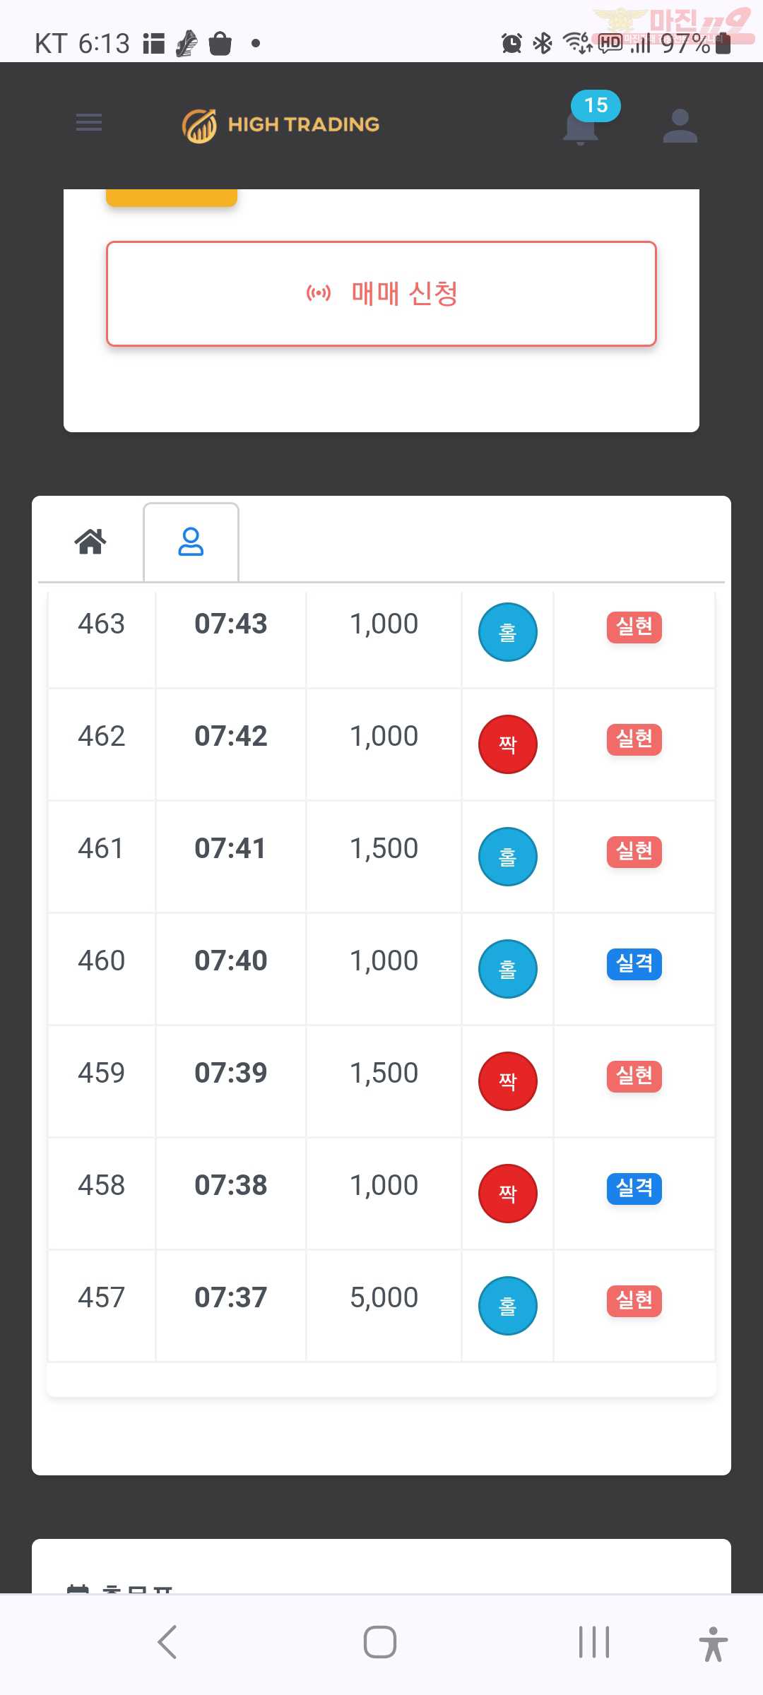Open the hamburger menu

[x=89, y=123]
